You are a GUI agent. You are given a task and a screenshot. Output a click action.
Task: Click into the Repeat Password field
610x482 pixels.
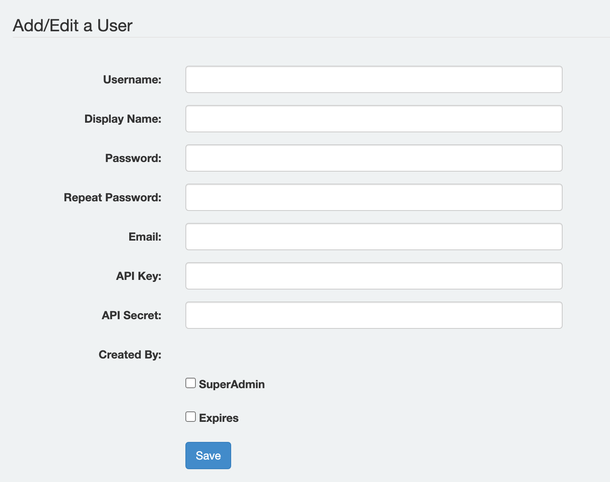(374, 197)
